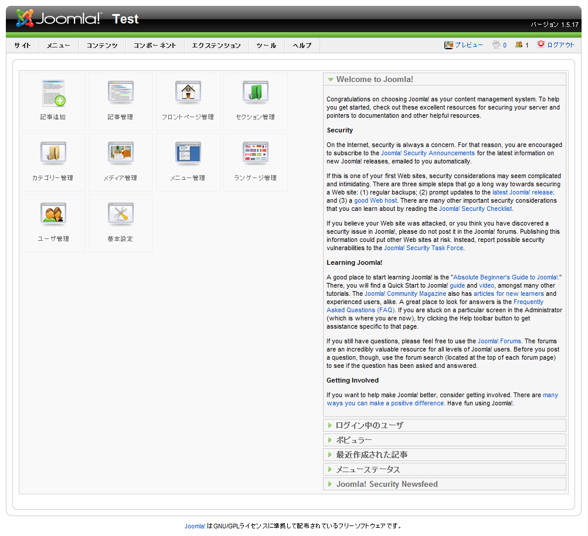This screenshot has height=536, width=588.
Task: Click the Learning Joomla! heading text
Action: click(354, 262)
